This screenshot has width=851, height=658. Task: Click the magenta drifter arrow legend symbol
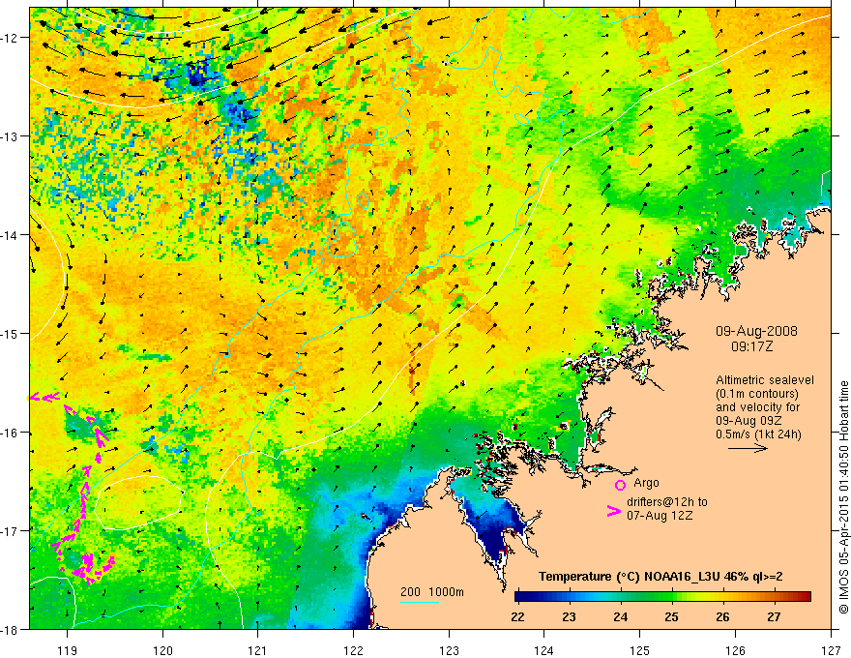click(613, 511)
